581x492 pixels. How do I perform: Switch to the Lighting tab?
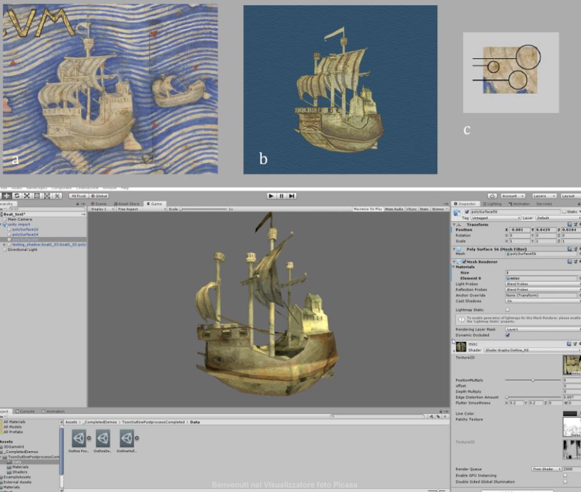[x=492, y=204]
